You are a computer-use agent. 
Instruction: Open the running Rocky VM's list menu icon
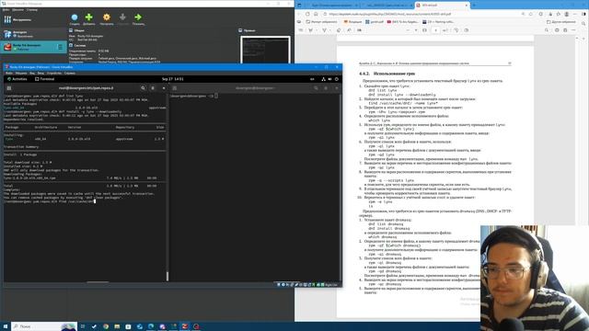(60, 47)
